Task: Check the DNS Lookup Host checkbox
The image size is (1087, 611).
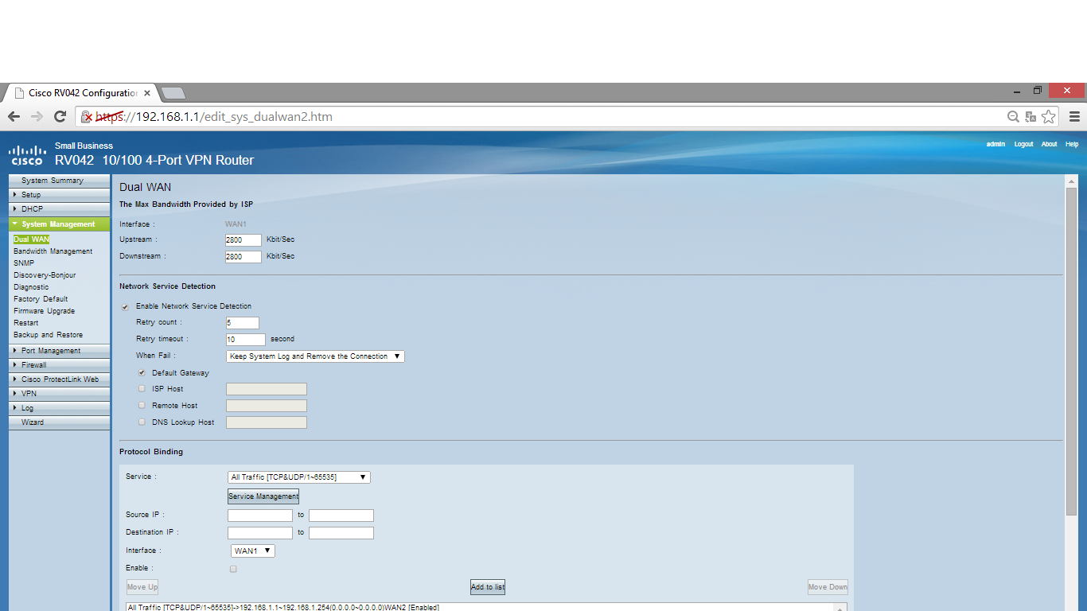Action: [142, 422]
